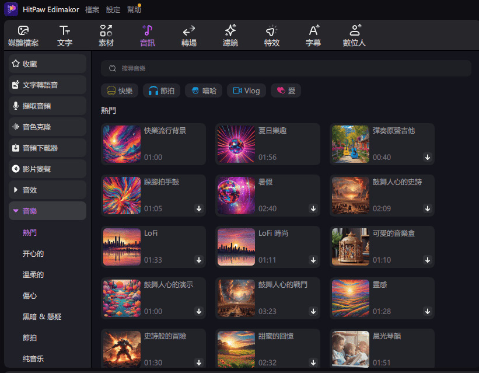This screenshot has width=479, height=373.
Task: Open 文字轉語音 in the sidebar
Action: pyautogui.click(x=47, y=85)
